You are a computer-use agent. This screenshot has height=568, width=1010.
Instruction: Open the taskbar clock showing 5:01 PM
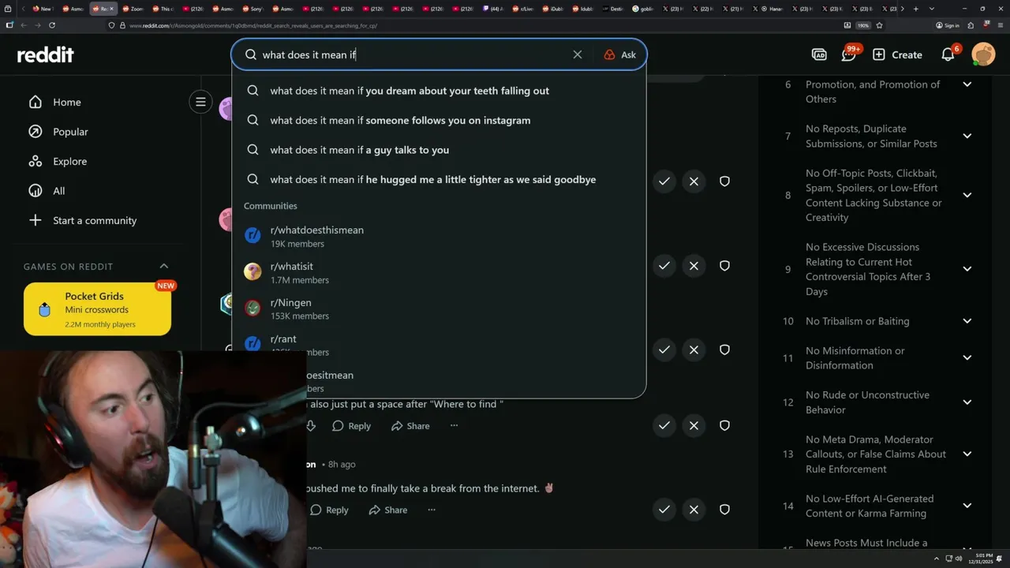982,559
